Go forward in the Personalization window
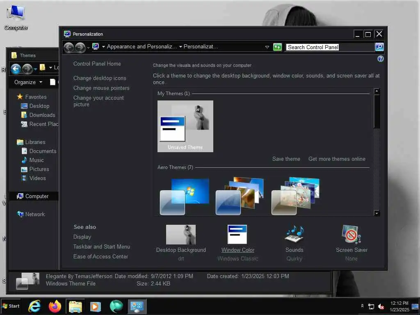Viewport: 420px width, 315px height. (80, 48)
